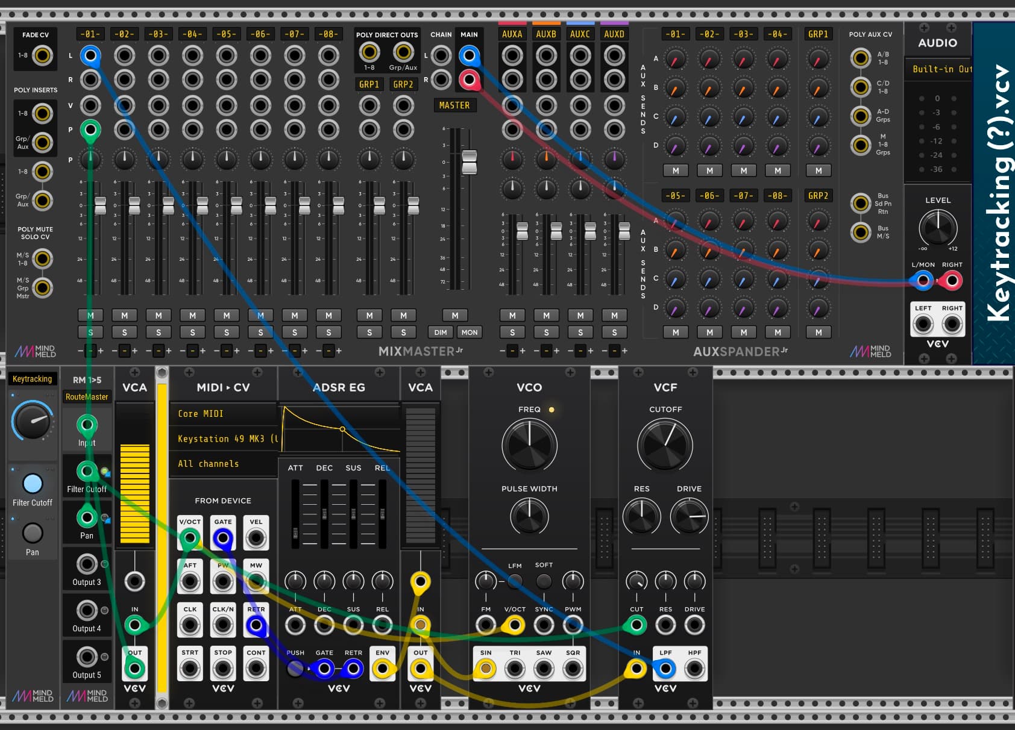Mute Auxspander GRP2 sends

click(819, 332)
